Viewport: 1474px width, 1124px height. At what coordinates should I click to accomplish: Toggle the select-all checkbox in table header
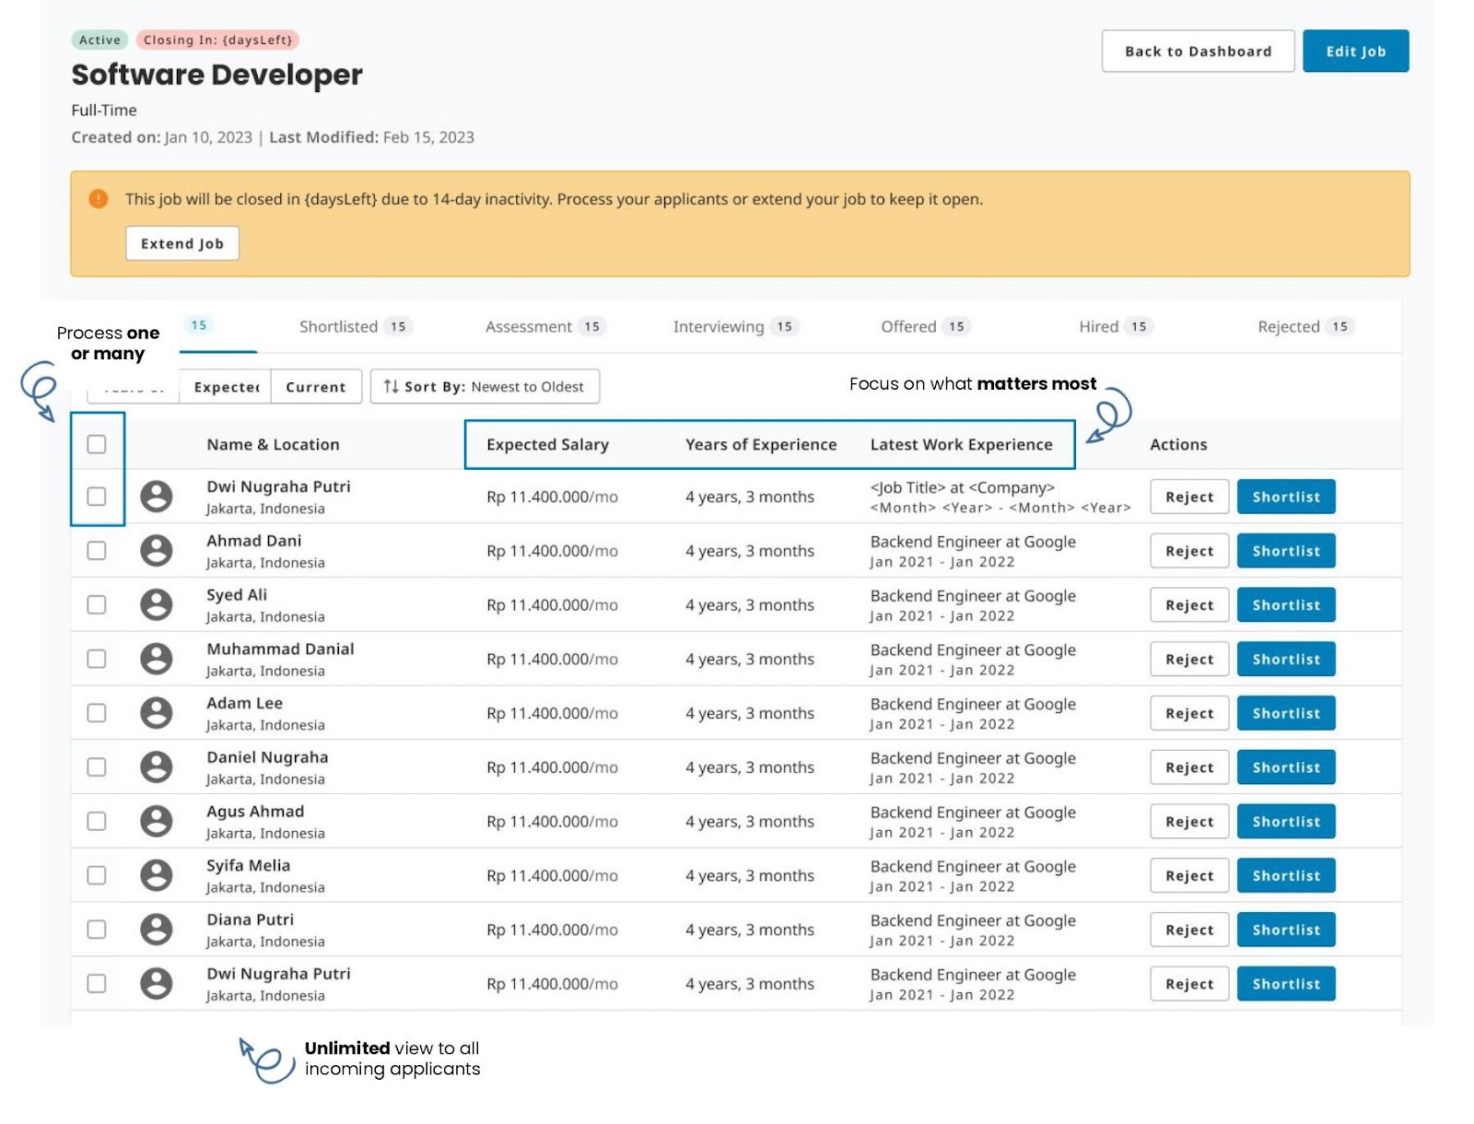coord(97,445)
